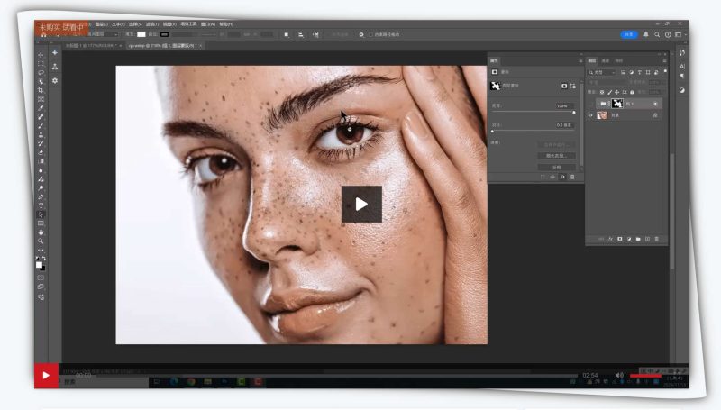Select the Lasso tool

pos(41,73)
